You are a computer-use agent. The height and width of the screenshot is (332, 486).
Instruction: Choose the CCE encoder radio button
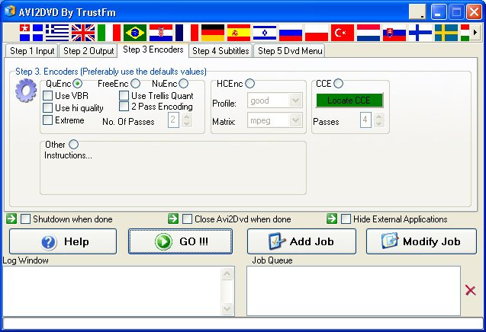(x=339, y=84)
